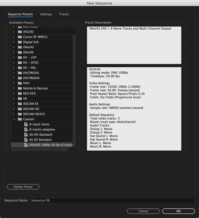Click the DVCPROHD folder icon
The image size is (199, 218).
point(20,78)
